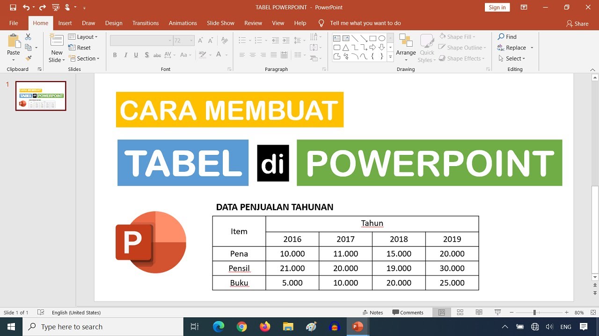Click the zoom slider handle
The height and width of the screenshot is (336, 599).
tap(534, 313)
